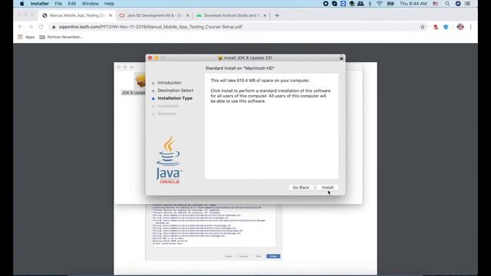
Task: Close the Manual_Mobile_App_Testing tab
Action: click(110, 15)
